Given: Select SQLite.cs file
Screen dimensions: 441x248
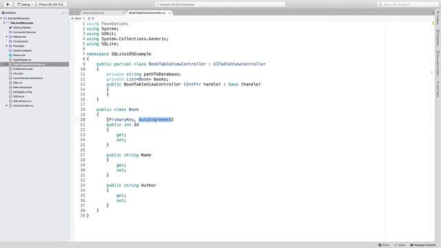Looking at the screenshot, I should (19, 96).
